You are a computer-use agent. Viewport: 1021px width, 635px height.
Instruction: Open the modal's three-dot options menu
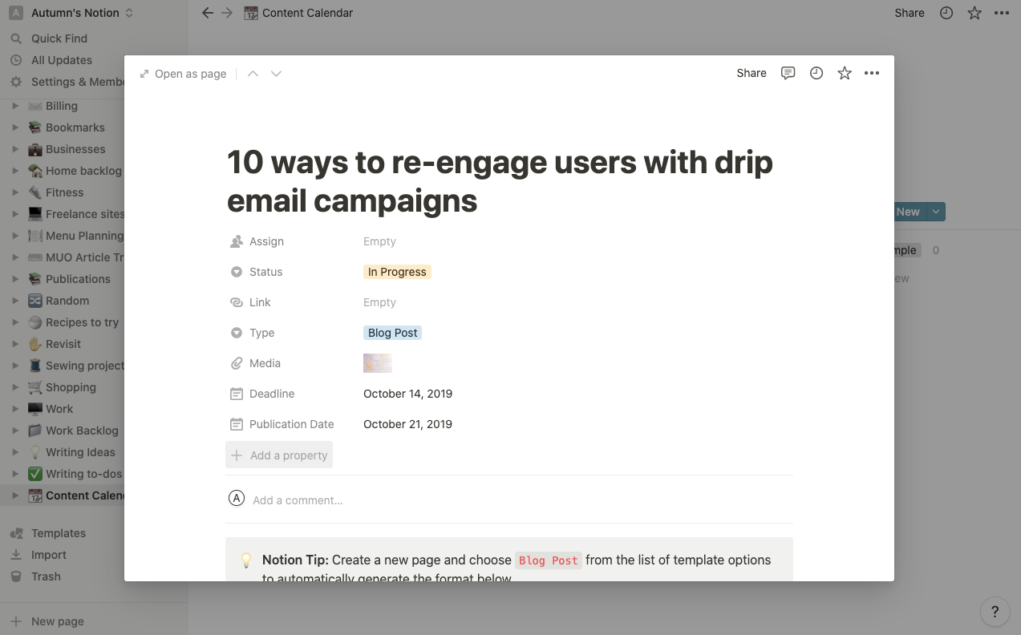872,73
